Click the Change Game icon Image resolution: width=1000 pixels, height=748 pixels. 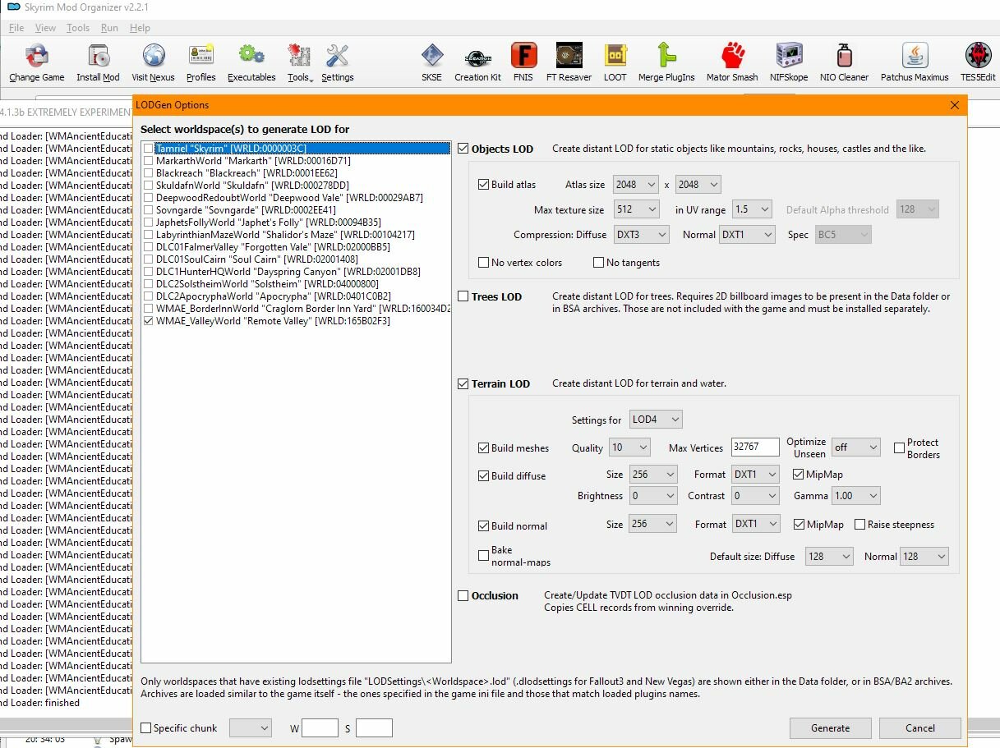(36, 56)
